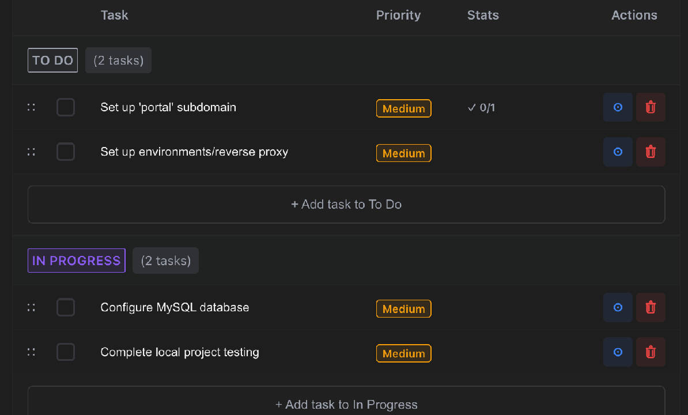Click drag handle for Configure MySQL database
688x415 pixels.
[x=31, y=307]
